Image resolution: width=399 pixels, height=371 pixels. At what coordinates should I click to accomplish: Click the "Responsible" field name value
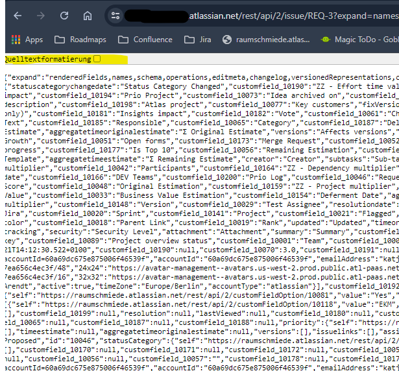point(139,123)
